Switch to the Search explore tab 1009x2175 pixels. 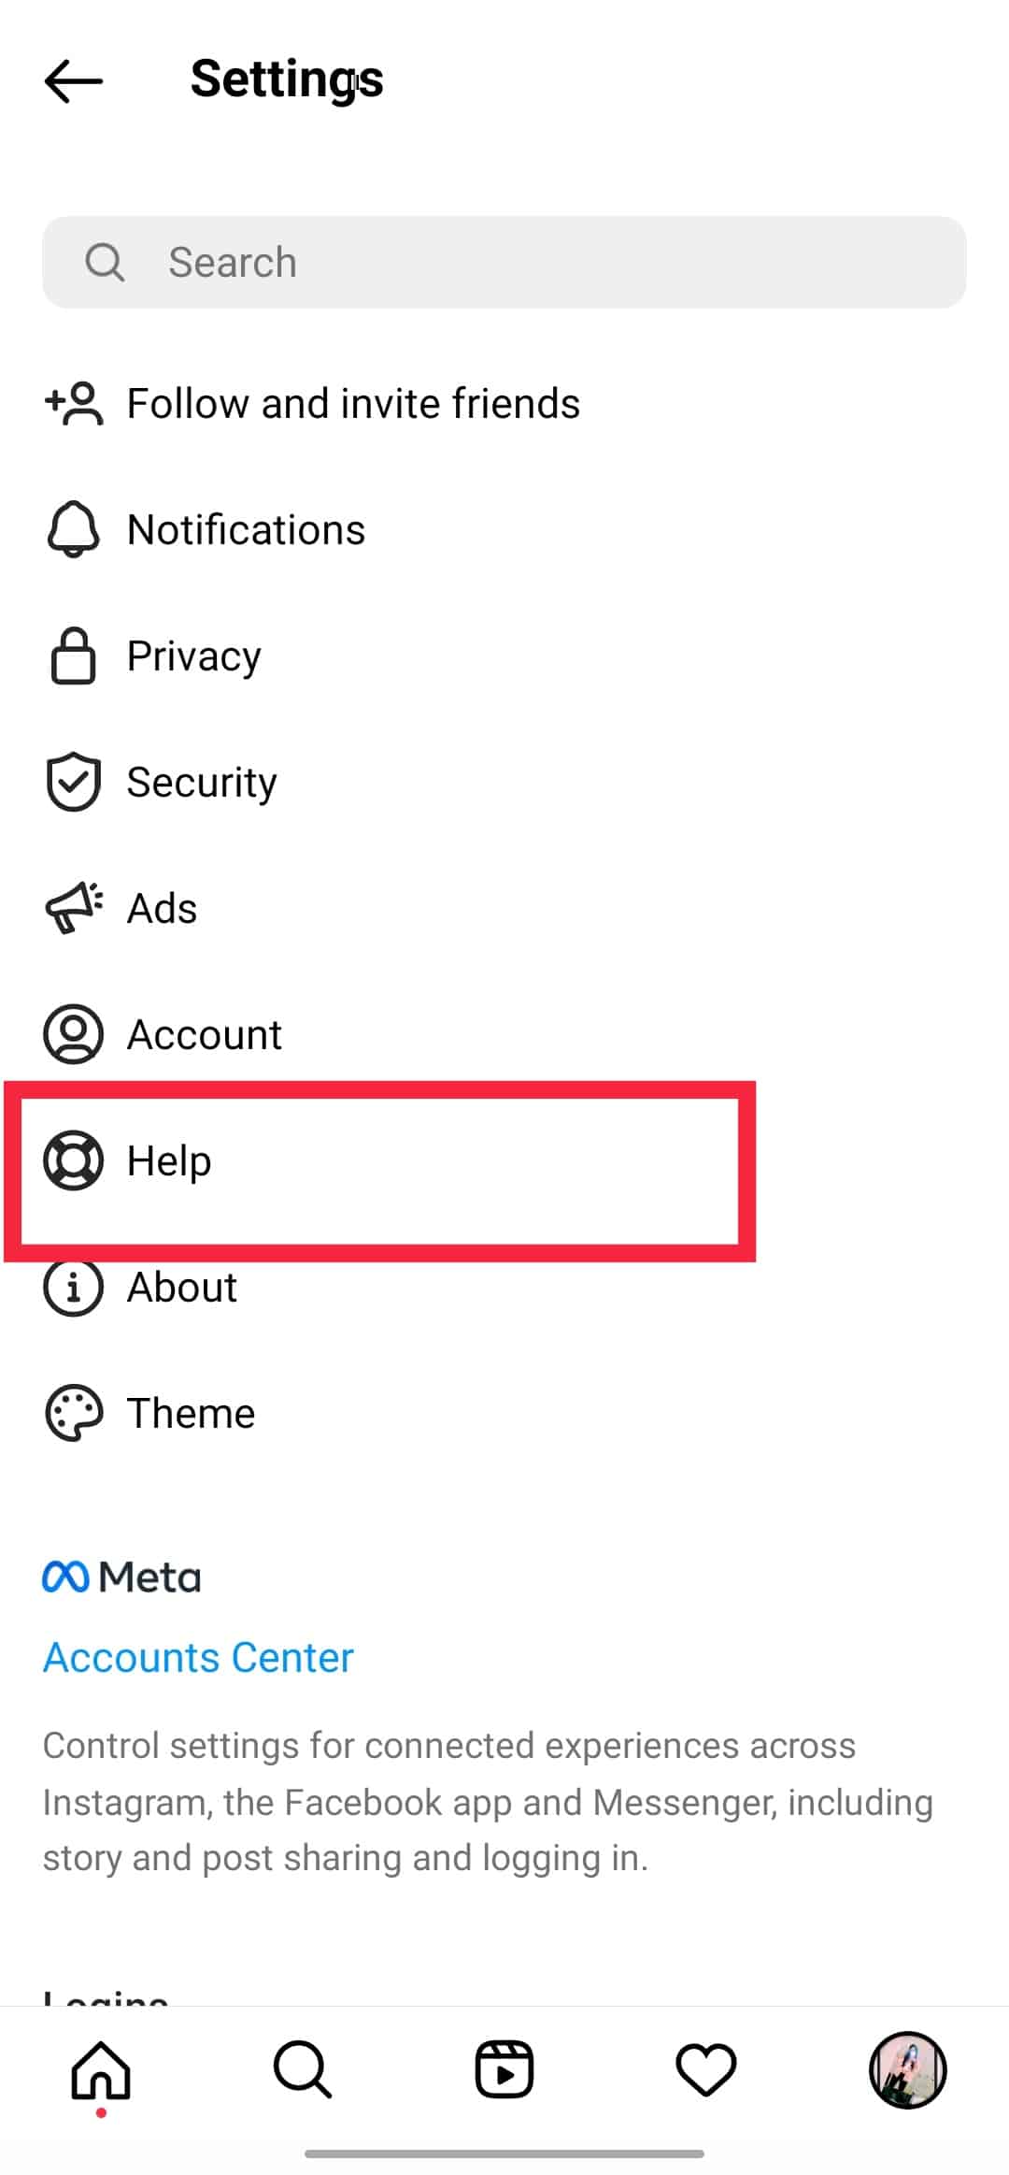tap(302, 2070)
